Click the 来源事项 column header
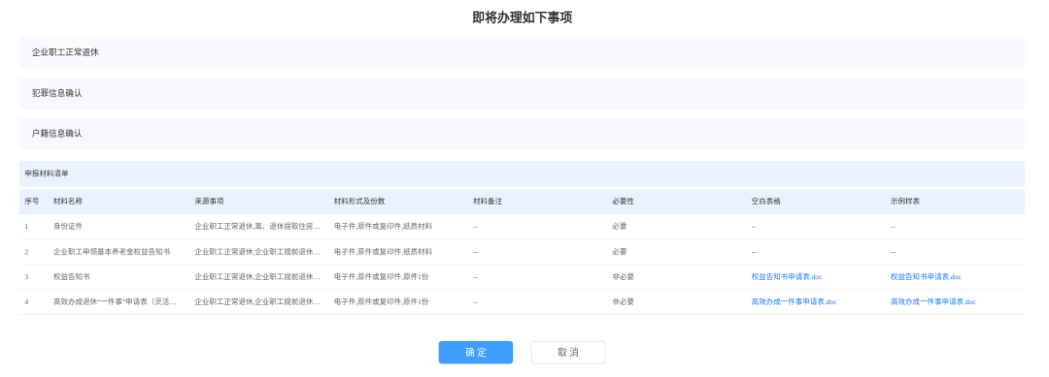1049x377 pixels. (x=210, y=202)
